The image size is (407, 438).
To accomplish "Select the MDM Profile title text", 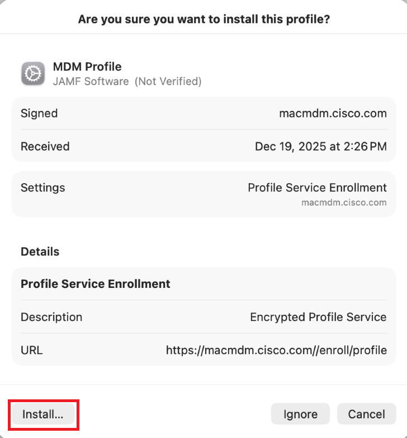I will pos(87,67).
